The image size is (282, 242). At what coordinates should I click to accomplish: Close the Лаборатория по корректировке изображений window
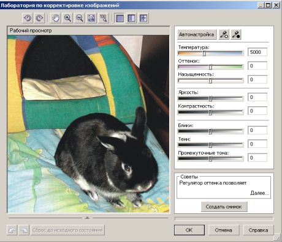(276, 5)
